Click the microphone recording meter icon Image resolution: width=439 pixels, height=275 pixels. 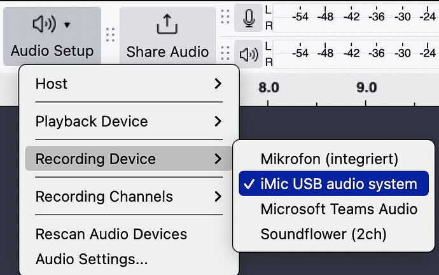249,18
